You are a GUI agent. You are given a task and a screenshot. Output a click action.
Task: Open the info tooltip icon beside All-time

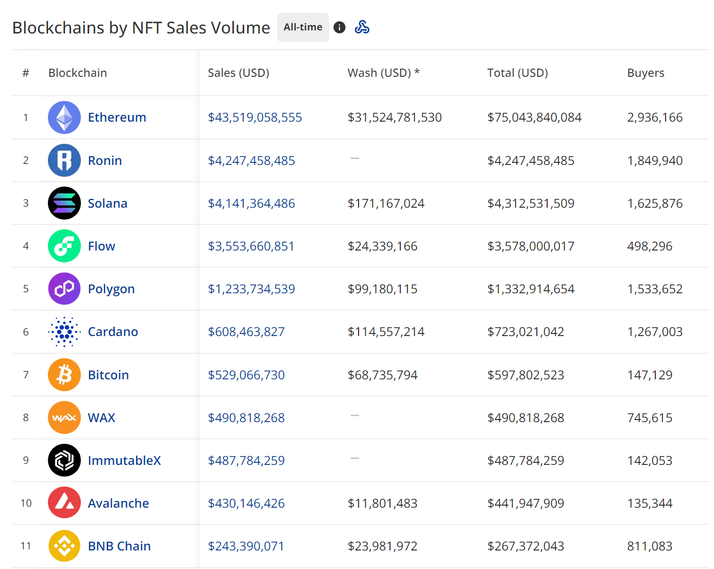pos(339,27)
